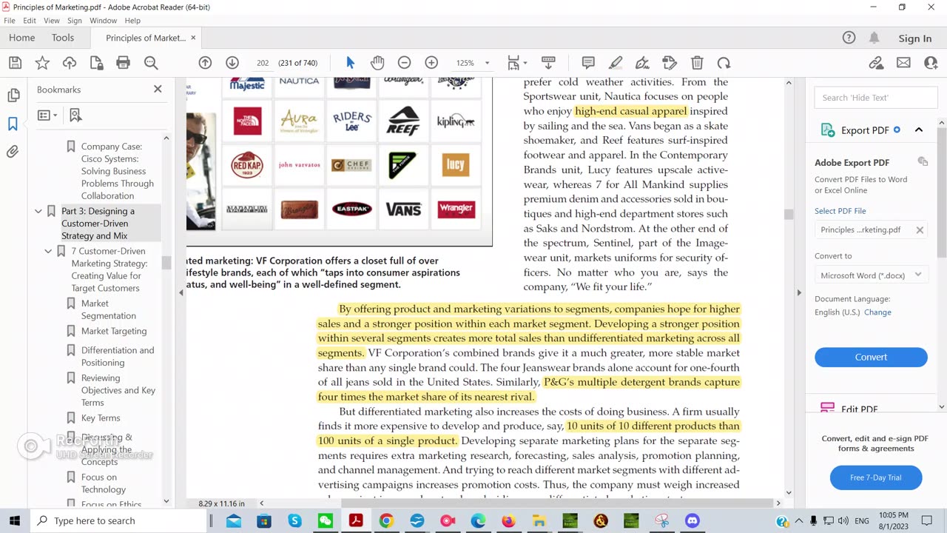The height and width of the screenshot is (533, 947).
Task: Open the Edit menu
Action: [30, 21]
